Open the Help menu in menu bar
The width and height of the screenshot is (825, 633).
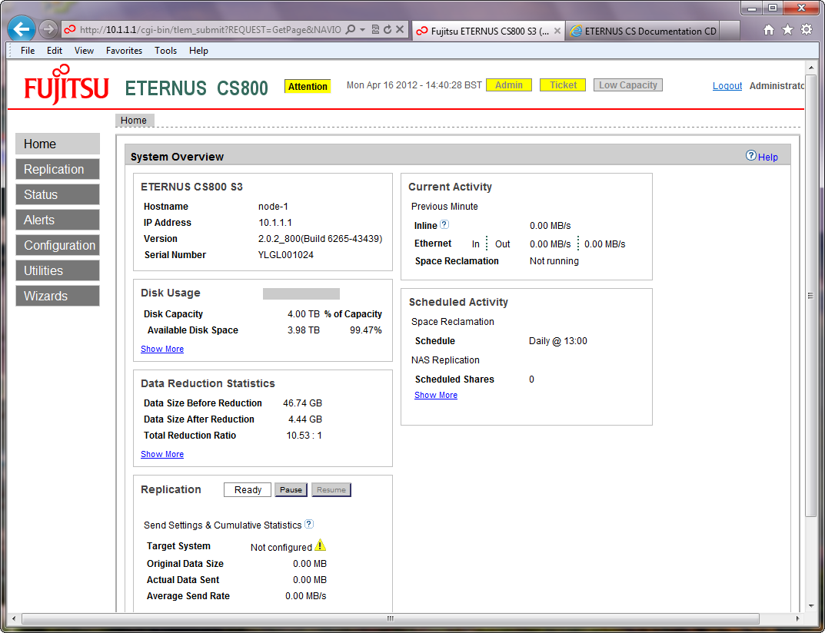[199, 51]
